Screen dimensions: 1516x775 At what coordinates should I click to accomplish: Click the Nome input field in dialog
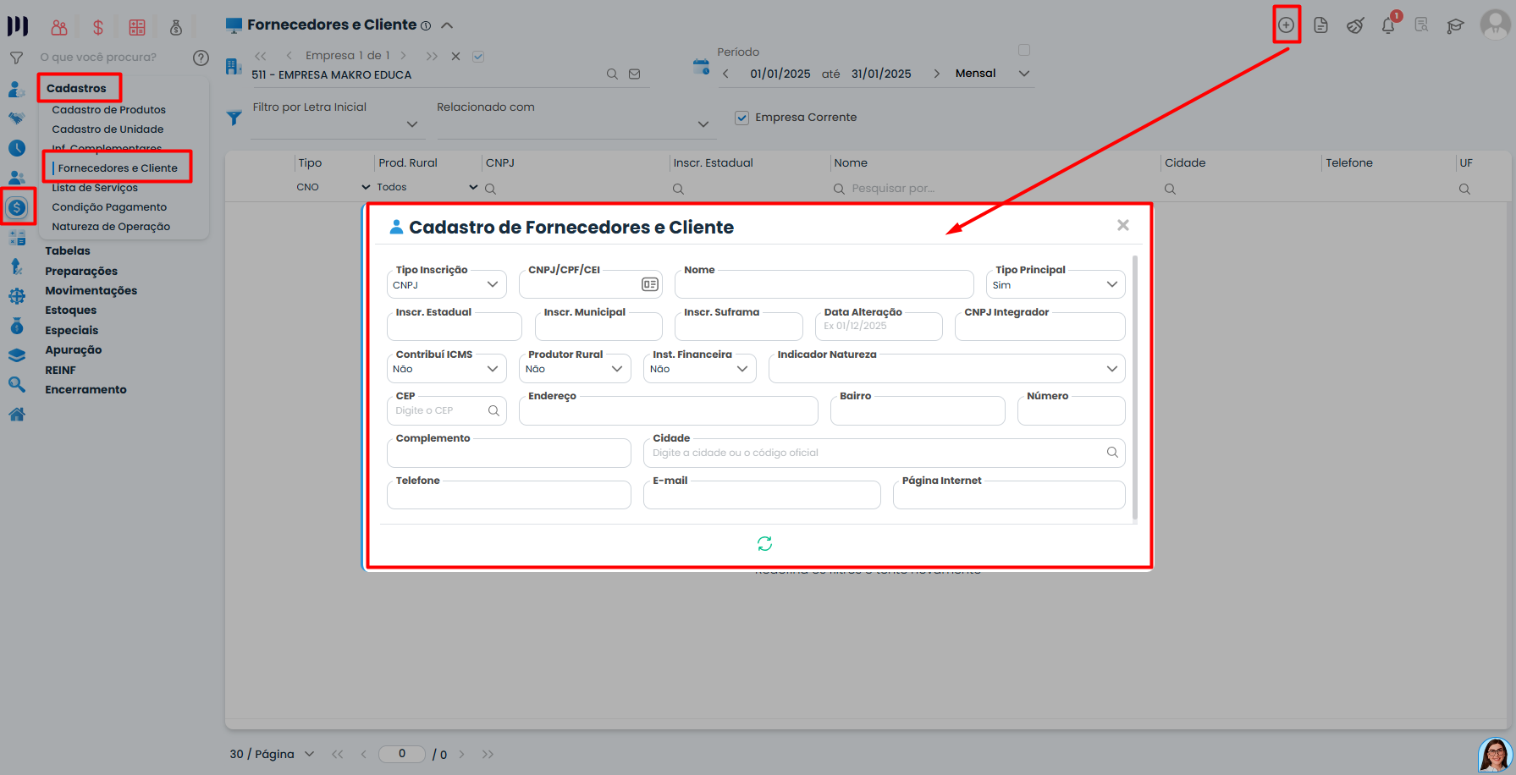[x=824, y=286]
